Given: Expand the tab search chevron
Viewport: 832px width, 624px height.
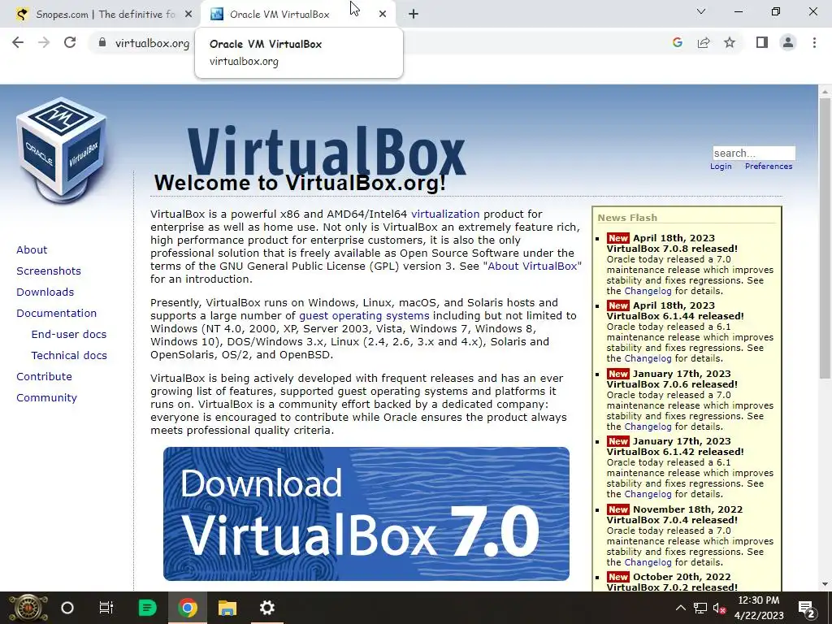Looking at the screenshot, I should pyautogui.click(x=701, y=11).
